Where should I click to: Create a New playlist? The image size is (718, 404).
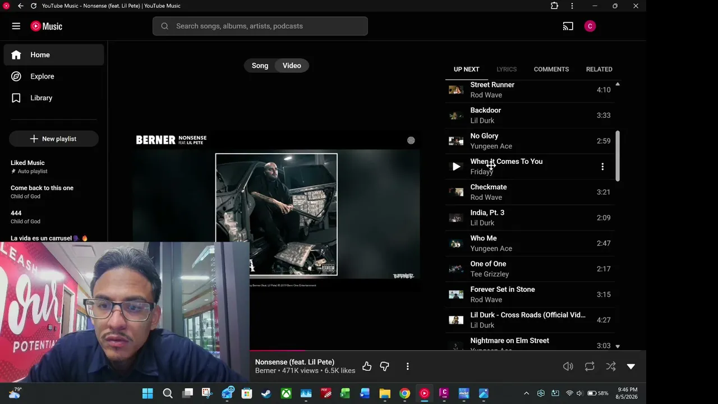tap(54, 139)
